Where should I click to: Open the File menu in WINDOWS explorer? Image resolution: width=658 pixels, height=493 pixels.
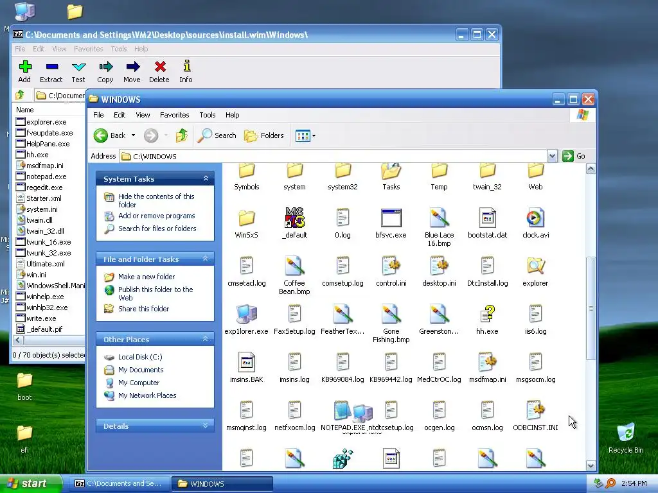pyautogui.click(x=98, y=115)
